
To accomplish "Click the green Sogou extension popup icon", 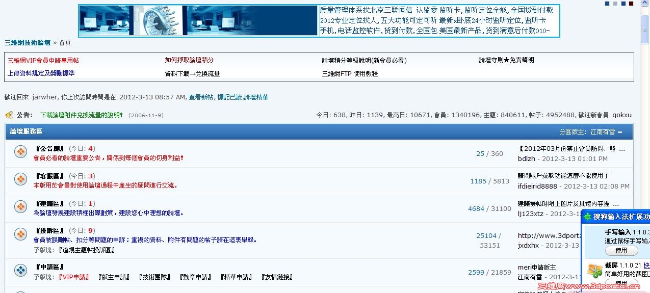I will coord(588,217).
